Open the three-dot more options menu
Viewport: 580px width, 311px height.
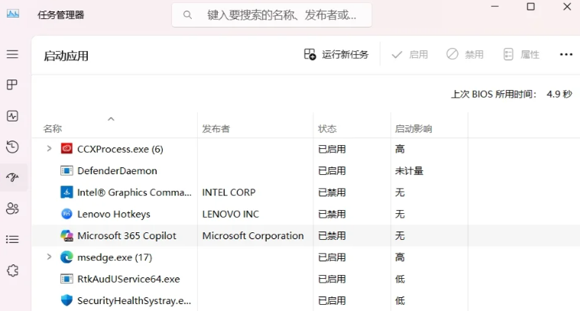[x=566, y=55]
